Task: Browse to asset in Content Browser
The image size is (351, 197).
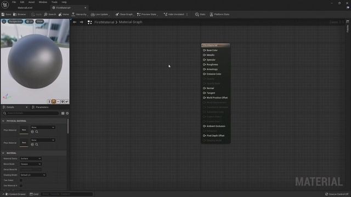Action: tap(20, 14)
